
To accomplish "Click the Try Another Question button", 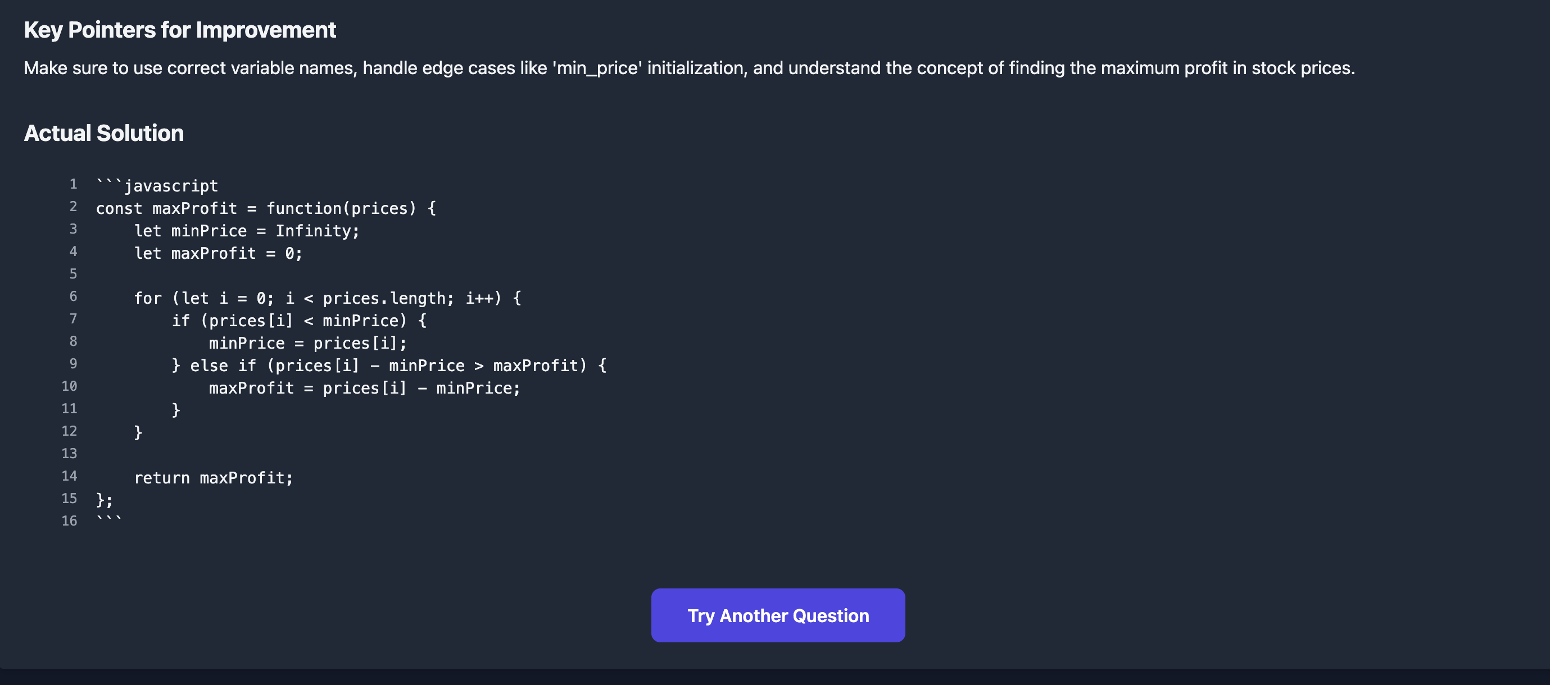I will [x=777, y=615].
